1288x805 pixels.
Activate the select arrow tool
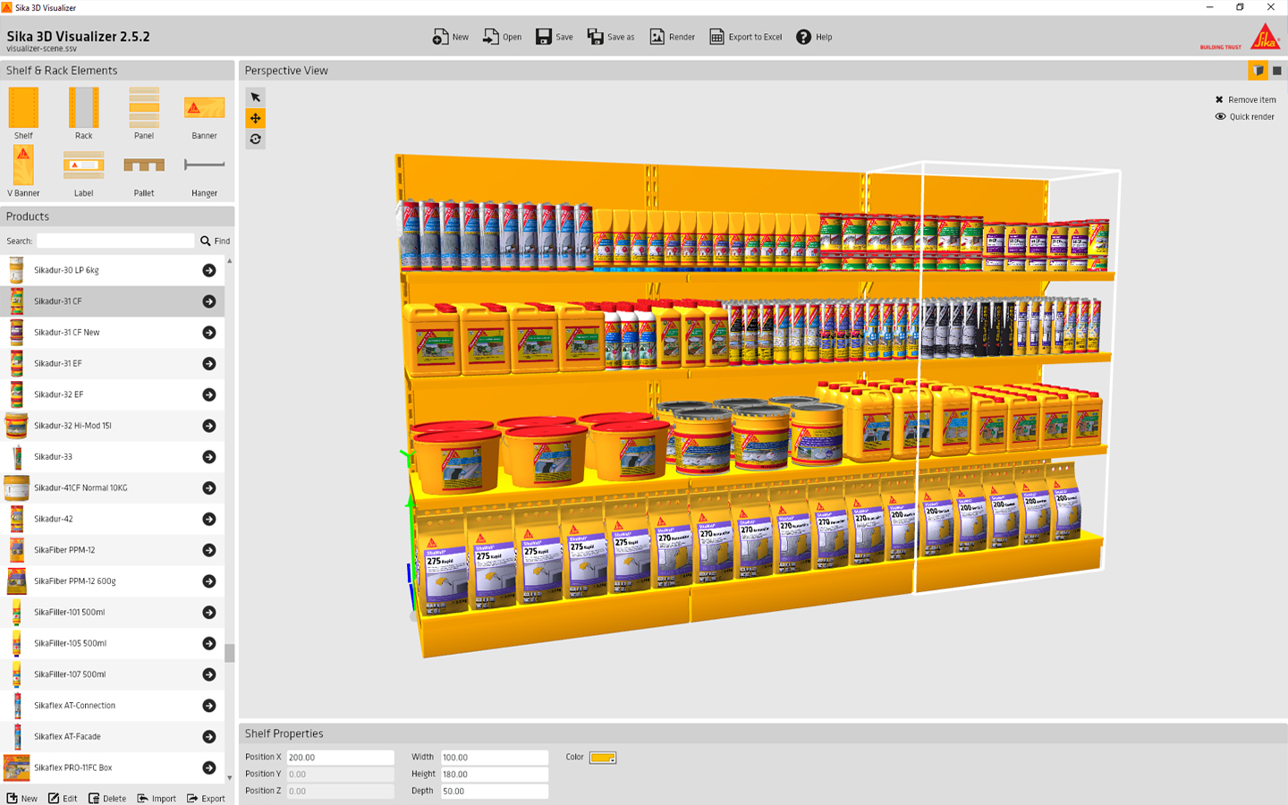(x=256, y=97)
